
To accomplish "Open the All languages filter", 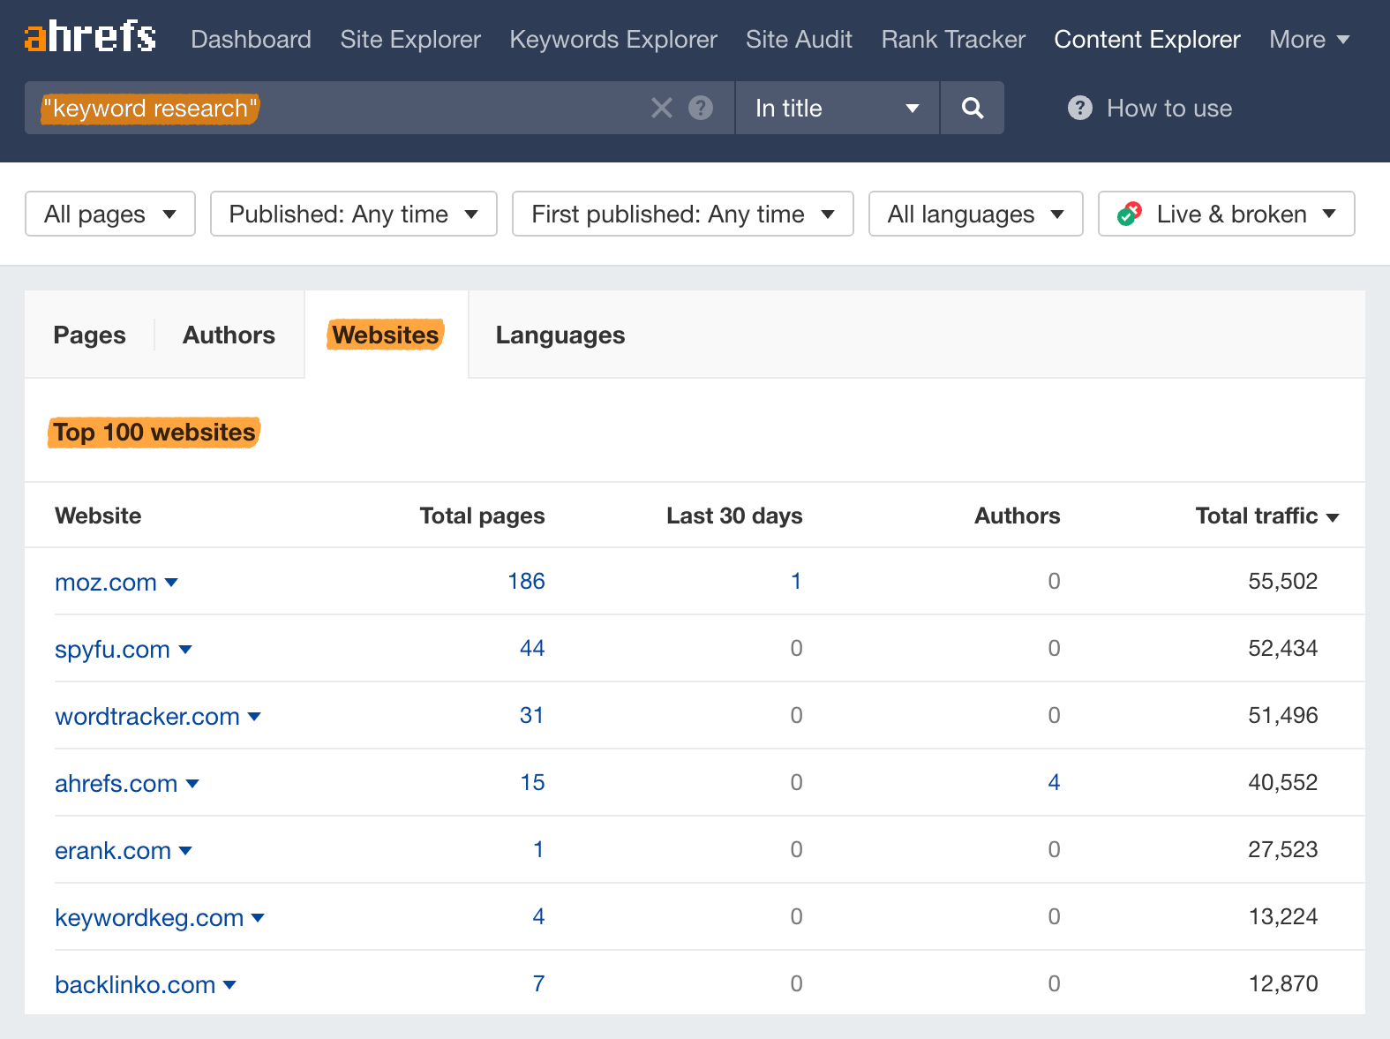I will tap(975, 214).
